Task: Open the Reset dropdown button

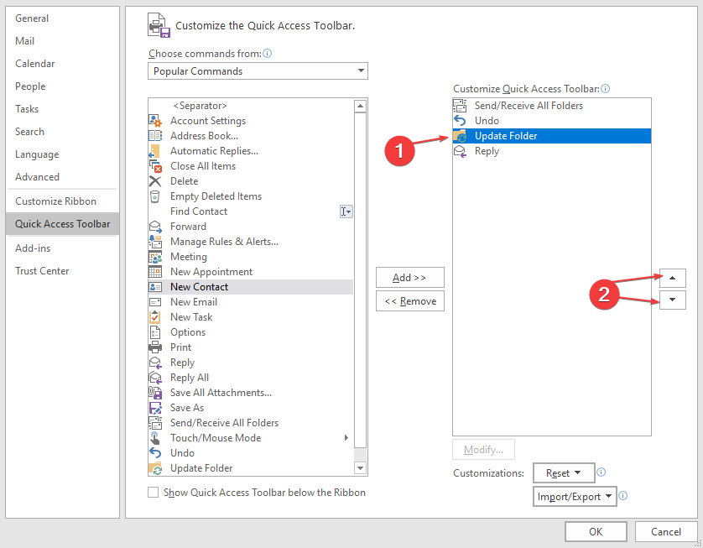Action: point(564,473)
